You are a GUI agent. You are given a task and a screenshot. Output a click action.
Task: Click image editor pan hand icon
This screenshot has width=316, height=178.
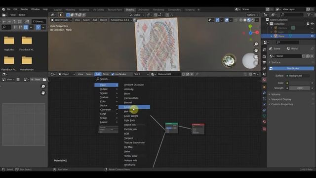pyautogui.click(x=43, y=93)
